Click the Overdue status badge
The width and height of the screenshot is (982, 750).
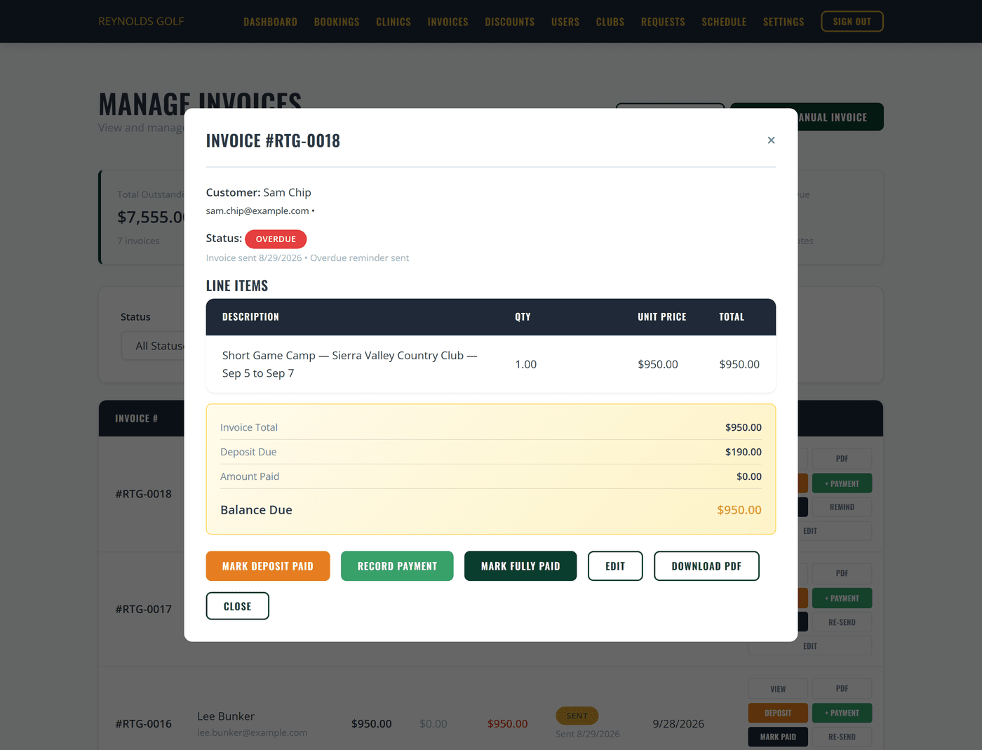point(276,239)
